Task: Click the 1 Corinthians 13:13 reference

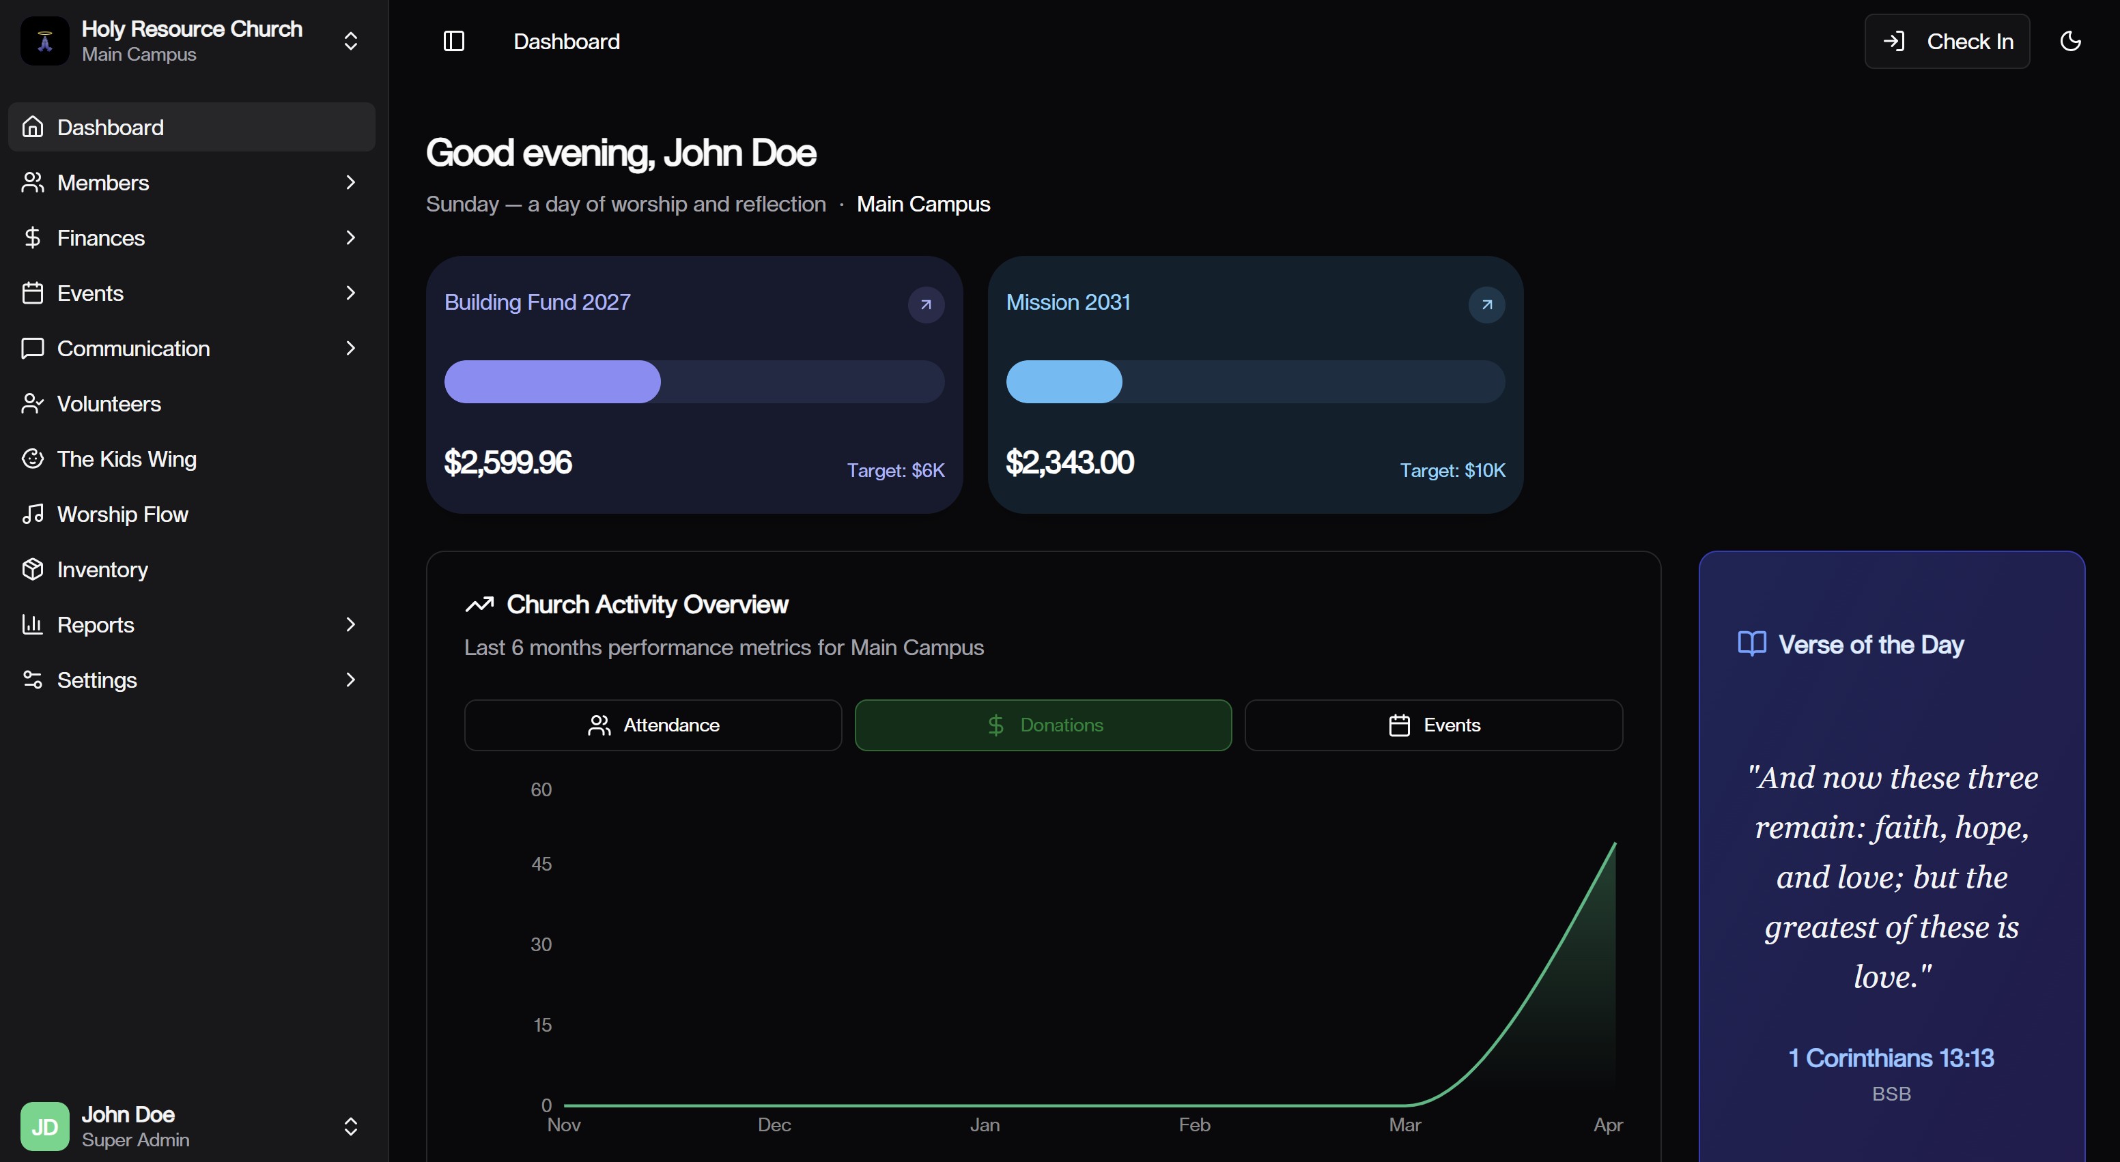Action: click(1891, 1058)
